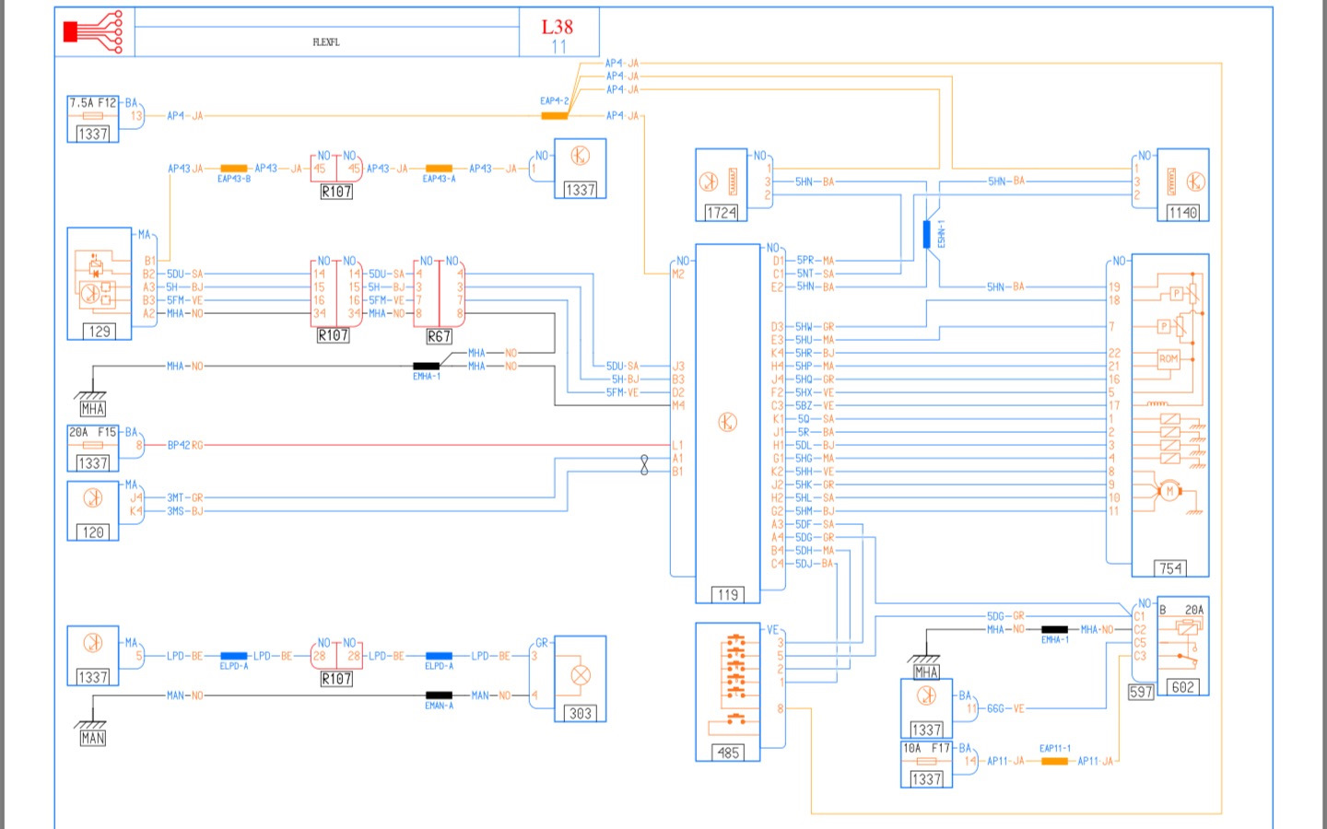The width and height of the screenshot is (1327, 829).
Task: Select the 5DJ-BA wire label
Action: tap(815, 564)
